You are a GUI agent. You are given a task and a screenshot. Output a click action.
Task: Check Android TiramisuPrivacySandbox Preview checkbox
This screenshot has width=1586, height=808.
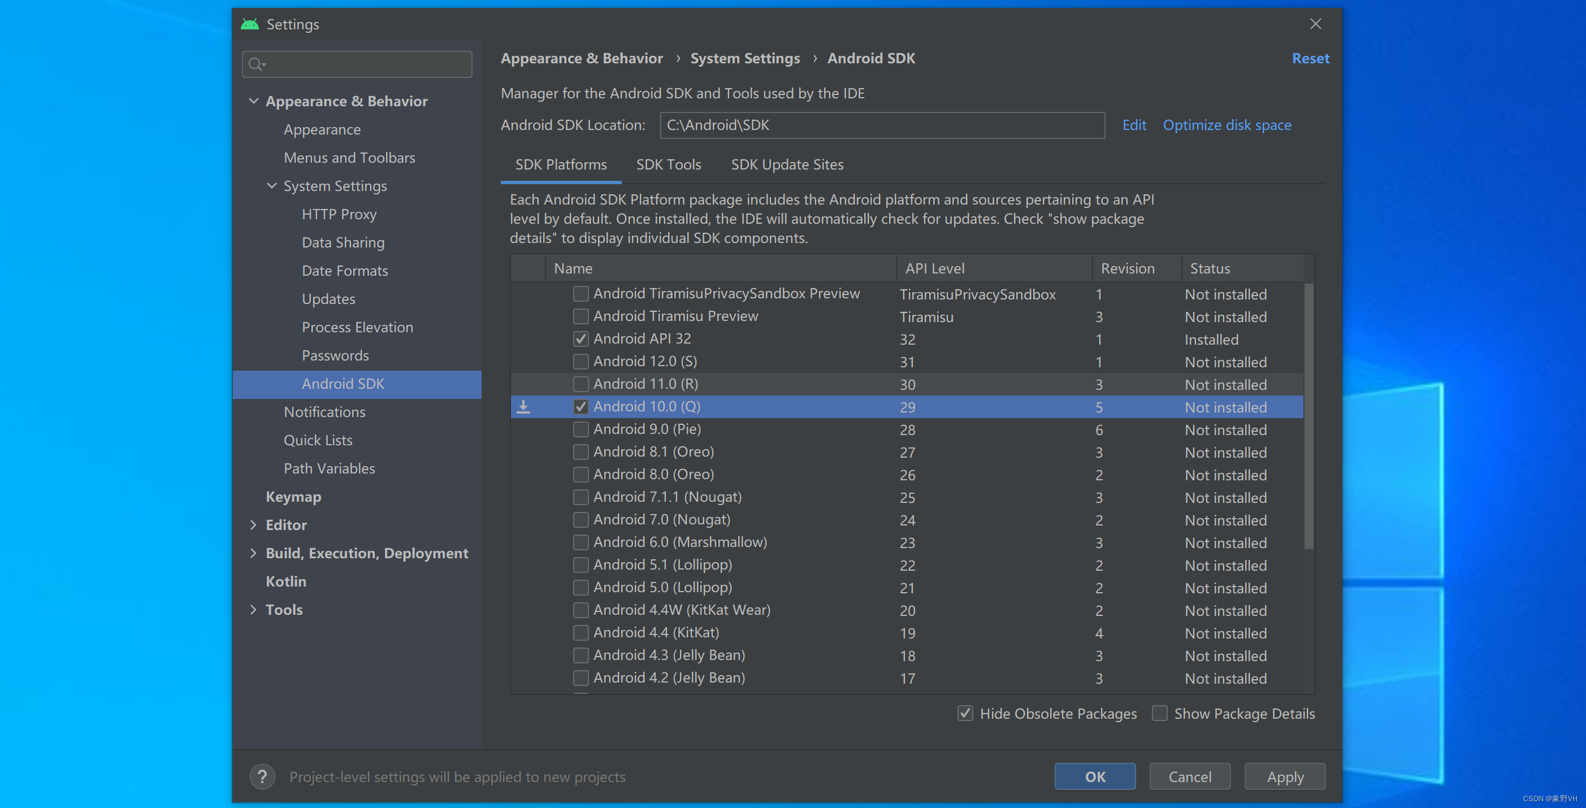[x=580, y=294]
